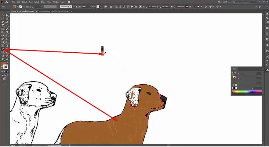Select the Hand tool
Viewport: 269px width, 147px height.
(x=2, y=59)
